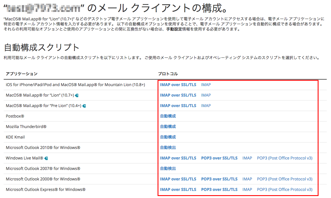Click 自動検出 for Microsoft Outlook 2010
This screenshot has height=198, width=331.
[168, 148]
